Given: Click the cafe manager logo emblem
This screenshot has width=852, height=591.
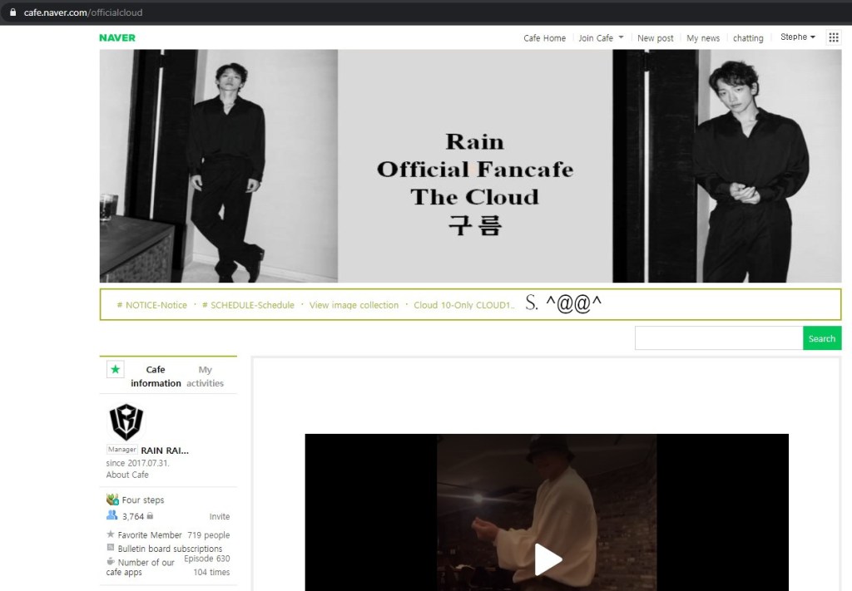Looking at the screenshot, I should click(126, 421).
